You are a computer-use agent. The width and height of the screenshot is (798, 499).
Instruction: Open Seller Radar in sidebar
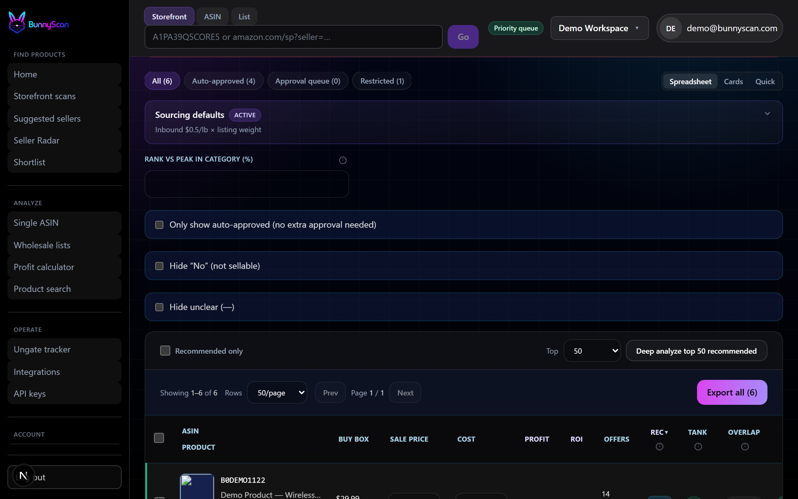point(64,140)
